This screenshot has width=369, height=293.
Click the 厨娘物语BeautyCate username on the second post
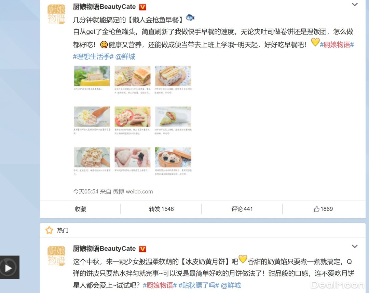(x=104, y=249)
